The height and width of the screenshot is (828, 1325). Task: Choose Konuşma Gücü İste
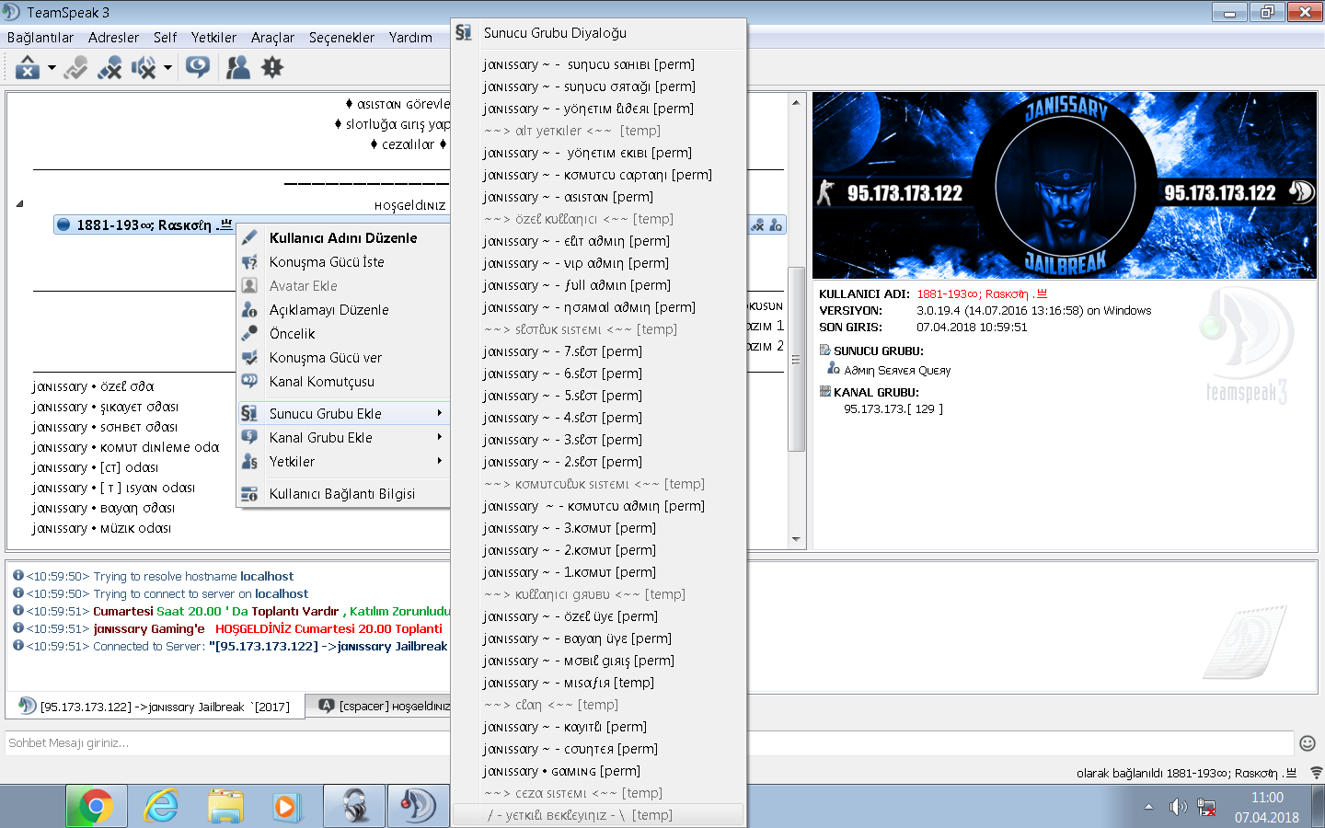(343, 262)
